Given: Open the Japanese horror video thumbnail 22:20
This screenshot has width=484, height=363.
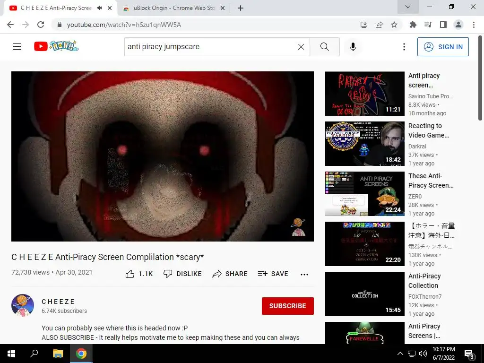Looking at the screenshot, I should 364,244.
